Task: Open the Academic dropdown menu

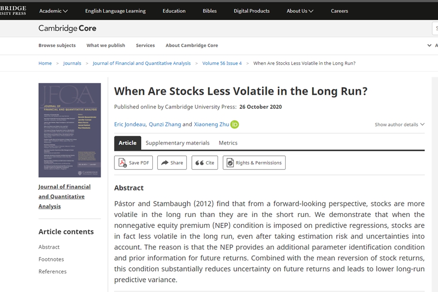Action: coord(54,11)
